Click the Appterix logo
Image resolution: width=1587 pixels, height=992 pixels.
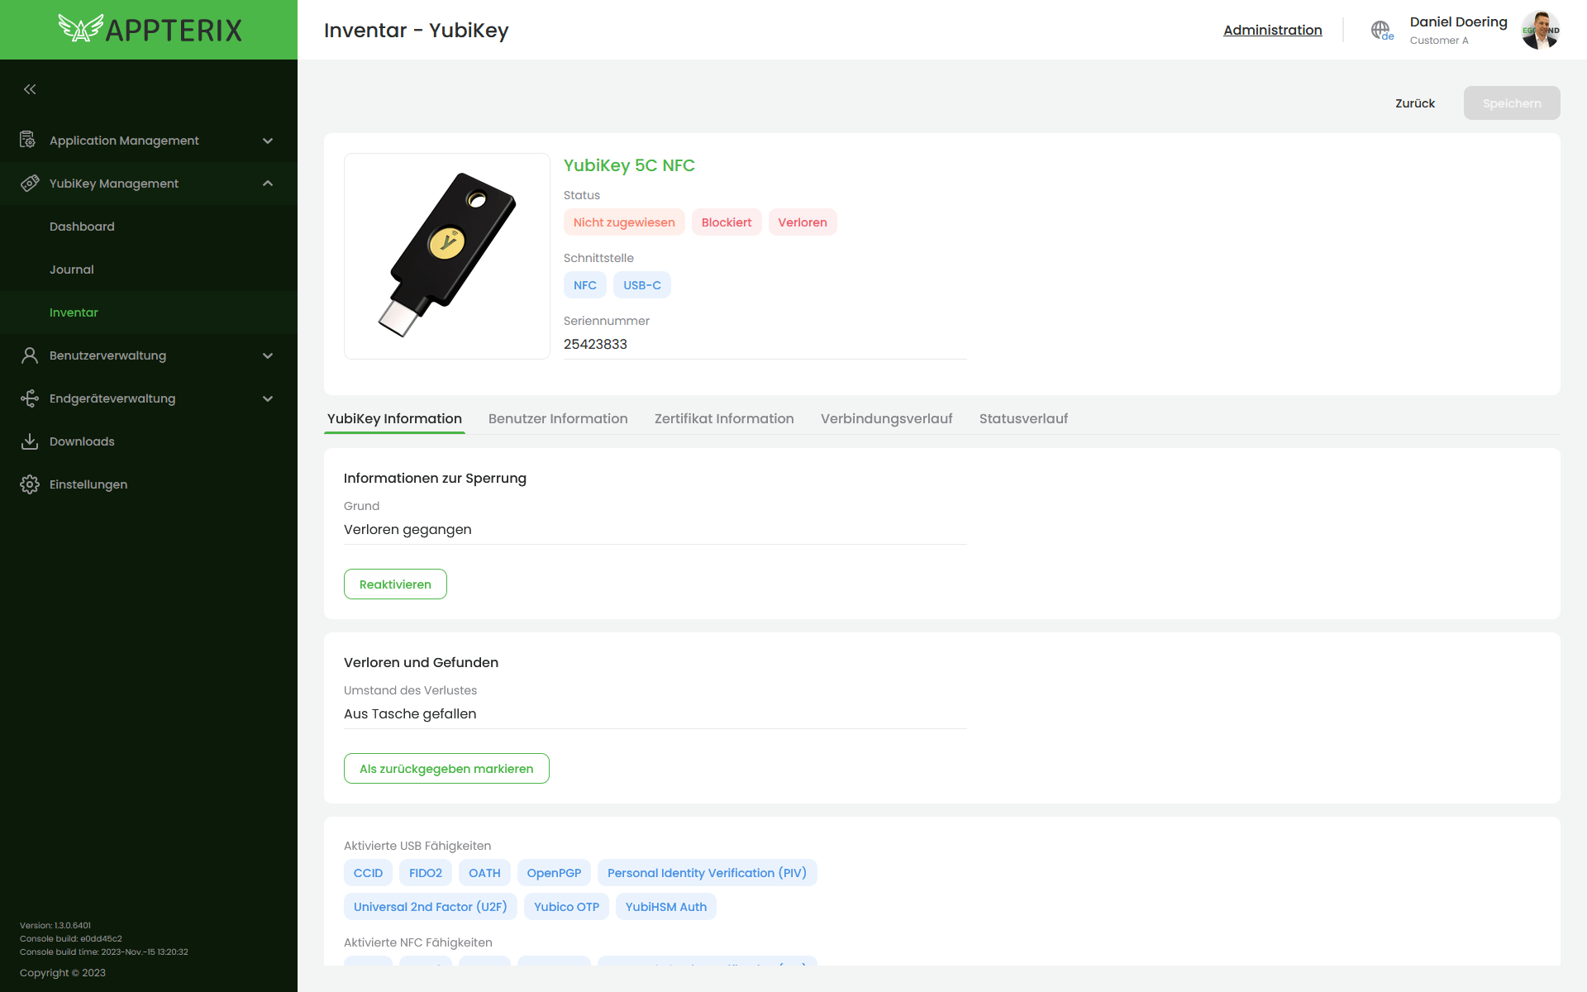point(150,30)
